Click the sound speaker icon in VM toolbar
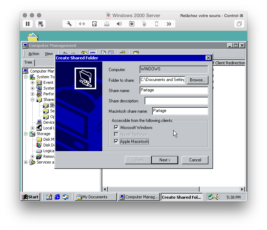The width and height of the screenshot is (267, 230). (119, 24)
